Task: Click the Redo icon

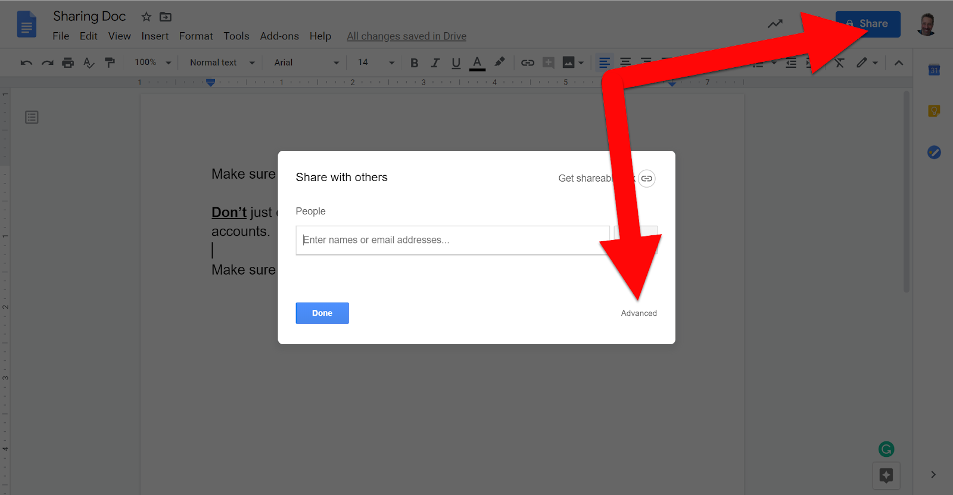Action: coord(48,63)
